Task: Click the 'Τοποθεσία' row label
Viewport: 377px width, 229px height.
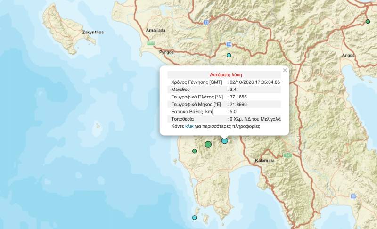Action: point(182,119)
